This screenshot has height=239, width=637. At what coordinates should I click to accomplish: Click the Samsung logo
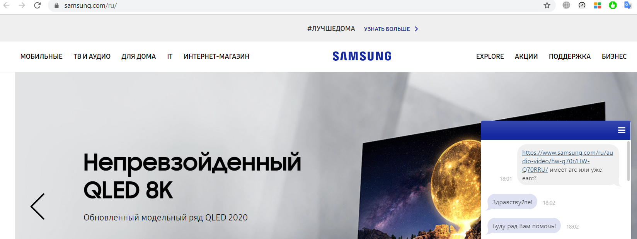(362, 56)
